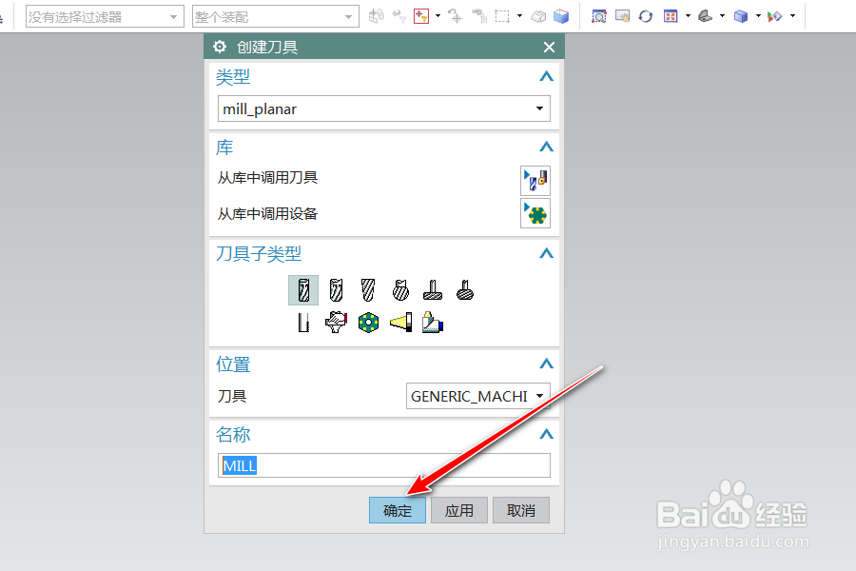
Task: Open the GENERIC_MACHI tool position dropdown
Action: click(478, 396)
